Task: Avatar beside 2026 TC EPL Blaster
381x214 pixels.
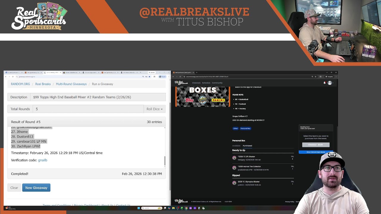Action: click(x=234, y=158)
